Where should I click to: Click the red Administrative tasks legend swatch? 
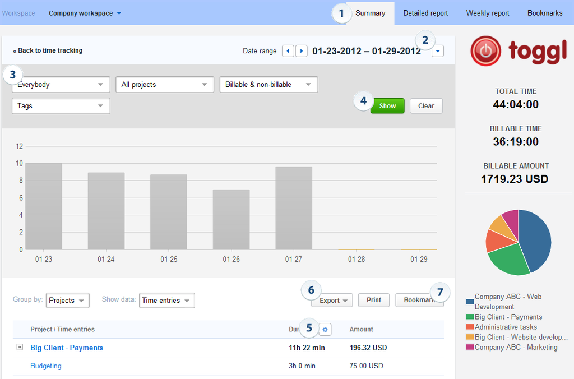(470, 327)
